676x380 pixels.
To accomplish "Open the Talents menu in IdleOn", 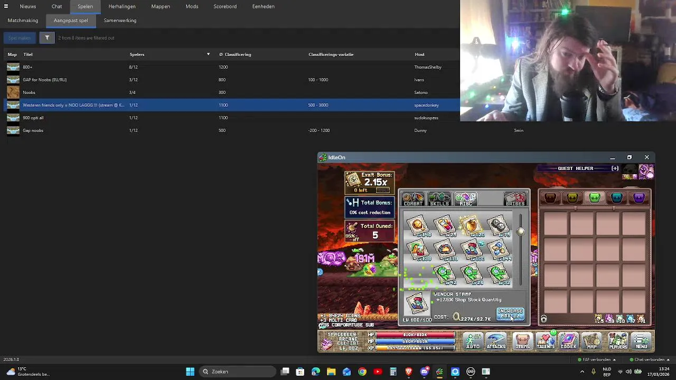I will tap(546, 341).
